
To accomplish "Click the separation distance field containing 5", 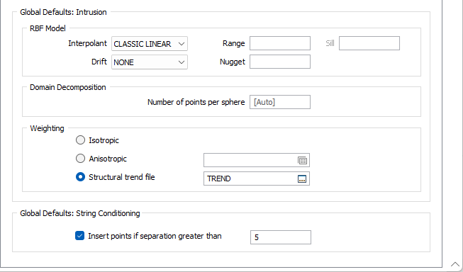I will 281,237.
